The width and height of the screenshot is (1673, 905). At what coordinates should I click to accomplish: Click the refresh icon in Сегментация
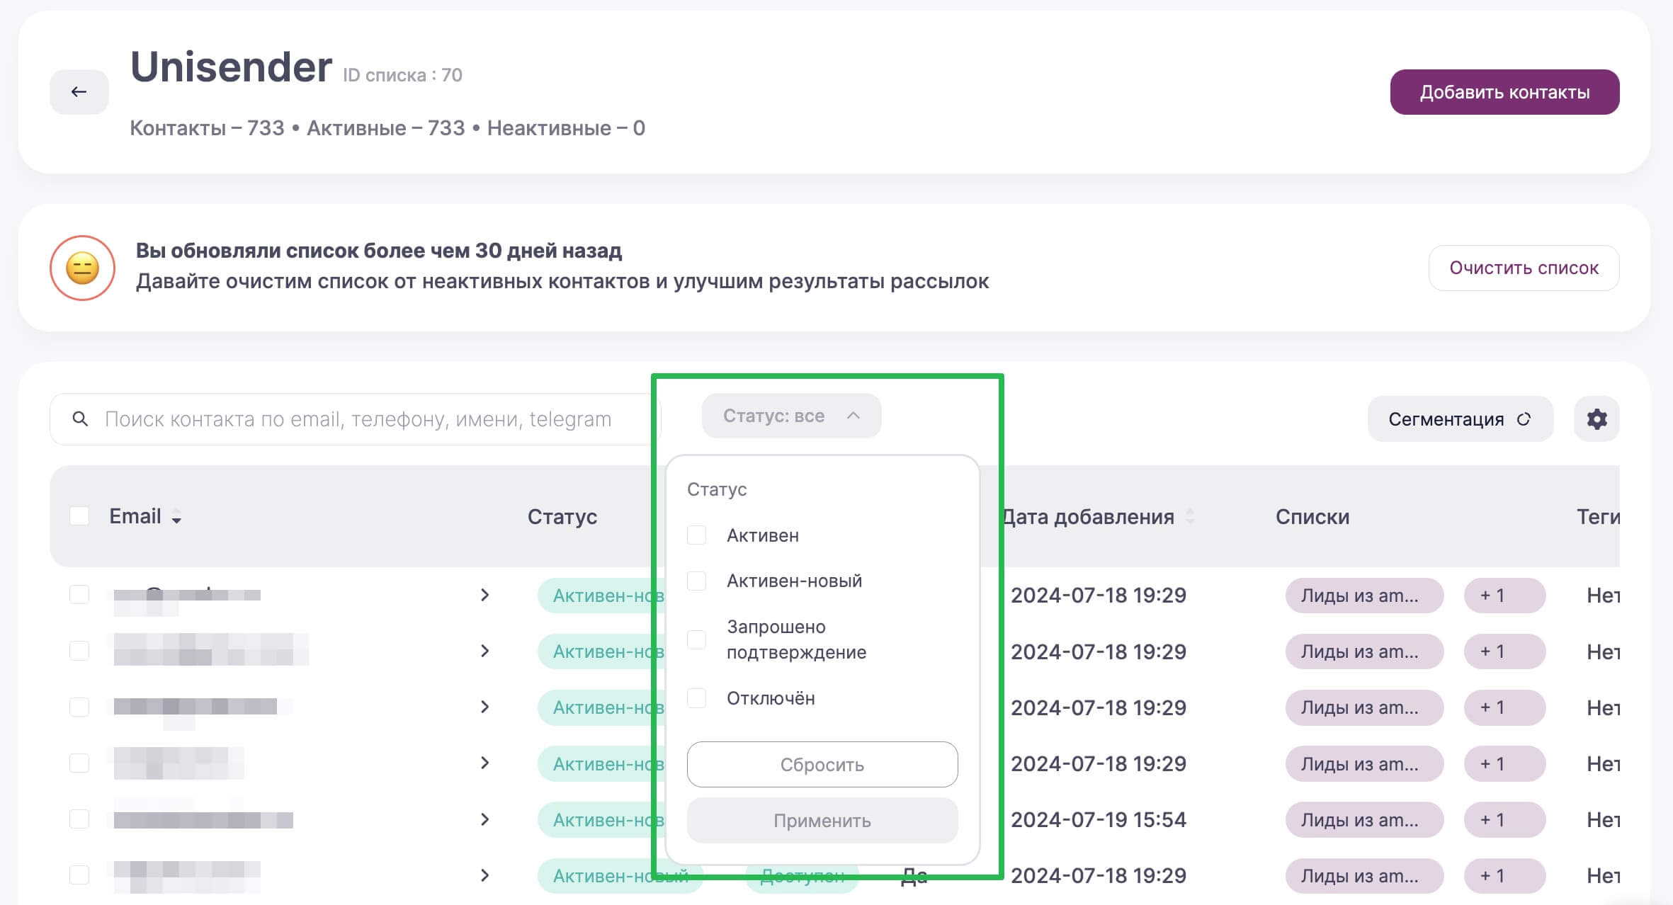(x=1524, y=419)
